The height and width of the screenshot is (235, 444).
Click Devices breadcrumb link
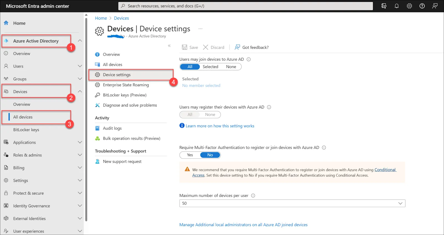point(121,18)
